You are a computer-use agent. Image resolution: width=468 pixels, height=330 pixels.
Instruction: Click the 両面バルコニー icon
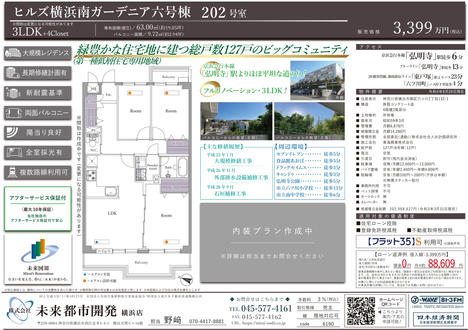[14, 113]
